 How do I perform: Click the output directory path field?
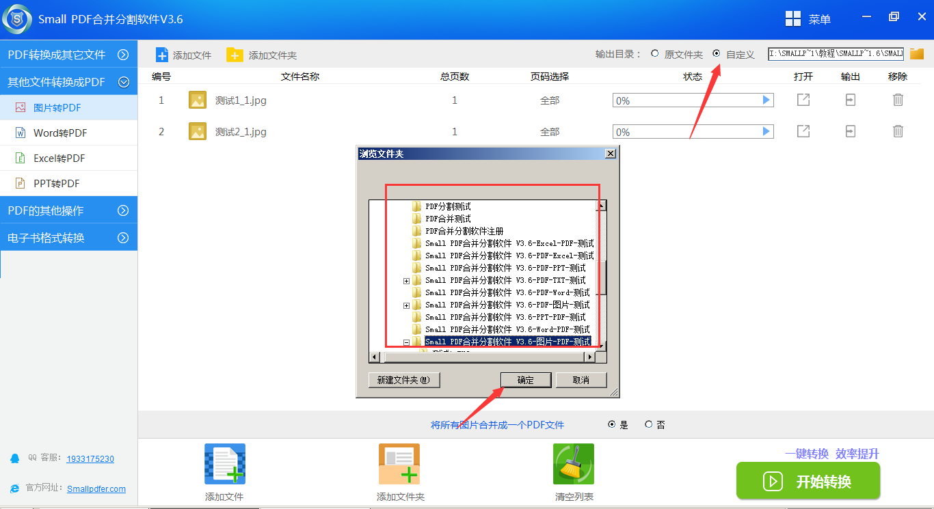pos(836,53)
